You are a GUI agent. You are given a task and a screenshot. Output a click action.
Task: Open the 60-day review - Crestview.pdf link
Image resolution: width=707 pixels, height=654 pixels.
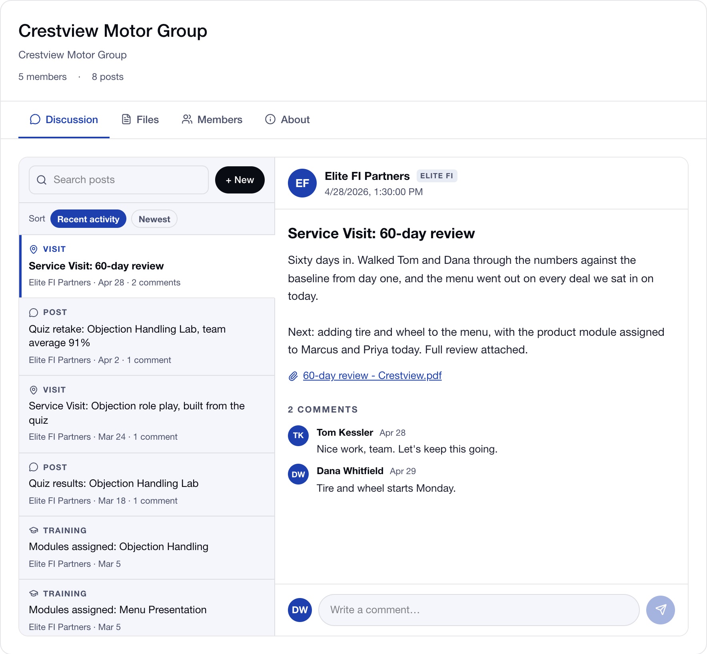click(372, 375)
